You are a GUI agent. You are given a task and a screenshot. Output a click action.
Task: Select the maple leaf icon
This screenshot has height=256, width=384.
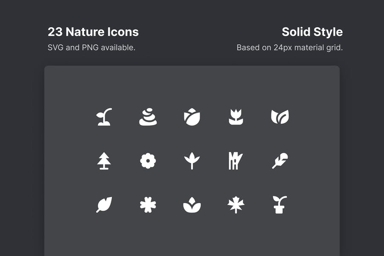[x=236, y=205]
